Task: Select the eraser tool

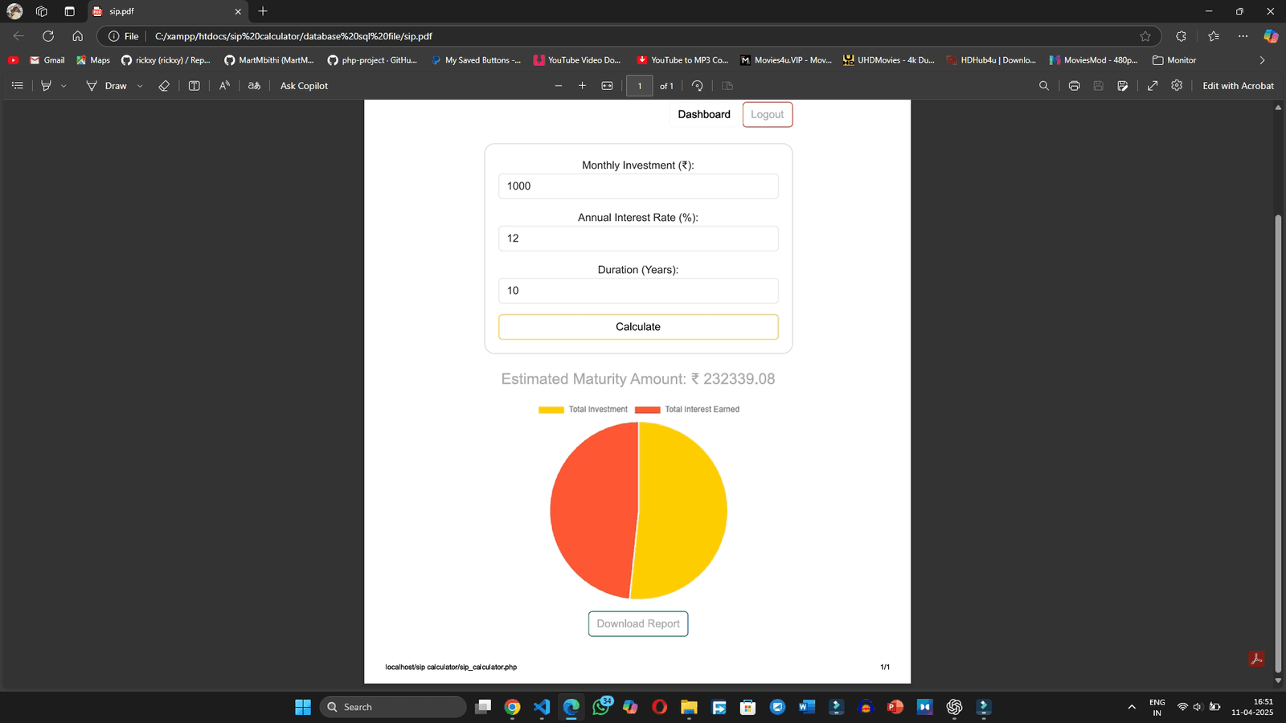Action: pyautogui.click(x=164, y=86)
